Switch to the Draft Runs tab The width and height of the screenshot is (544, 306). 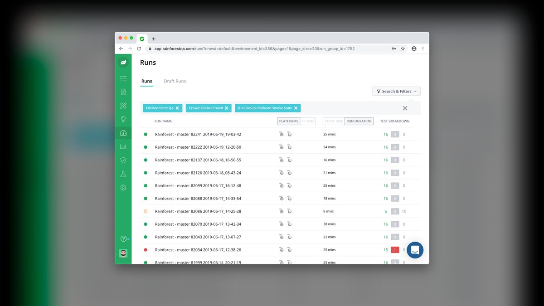click(175, 81)
